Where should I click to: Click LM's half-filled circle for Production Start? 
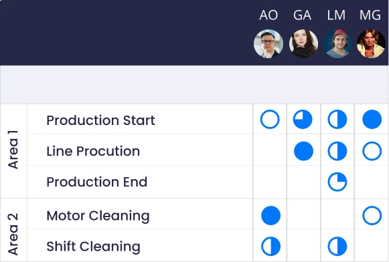[x=337, y=120]
